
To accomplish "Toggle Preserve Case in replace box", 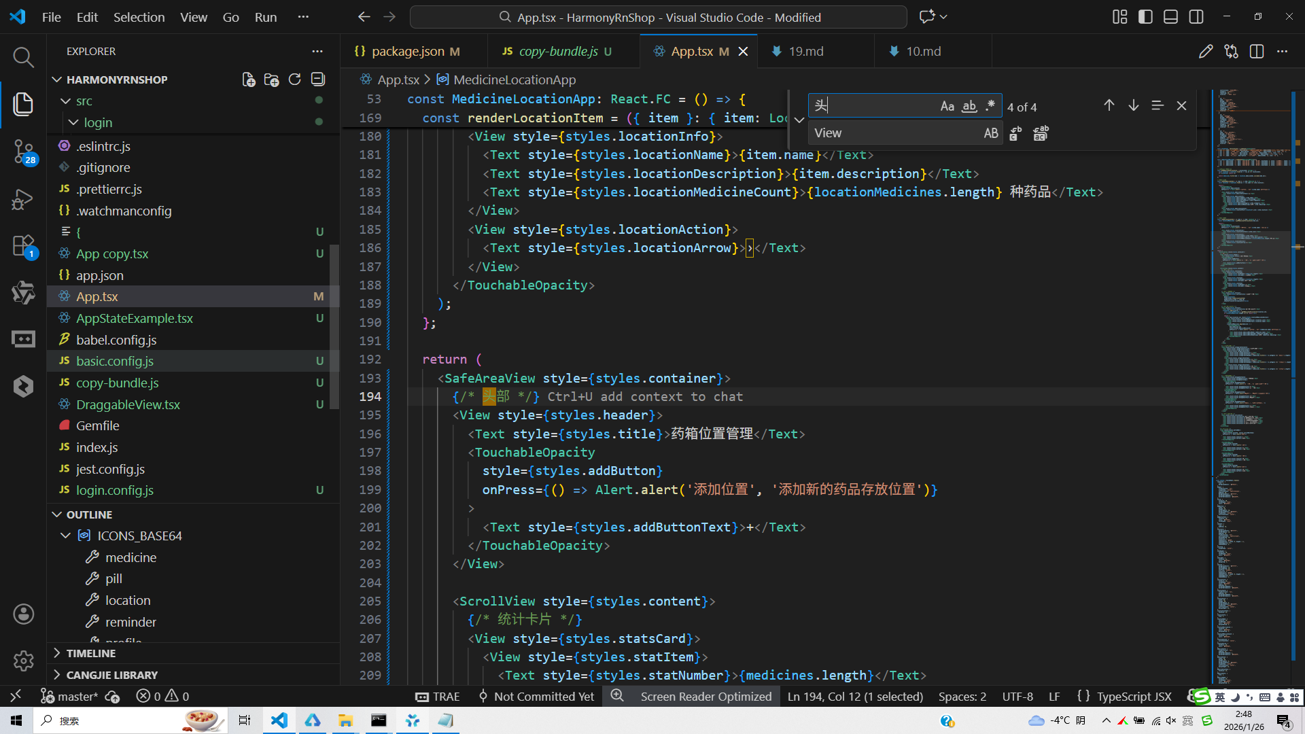I will point(991,133).
